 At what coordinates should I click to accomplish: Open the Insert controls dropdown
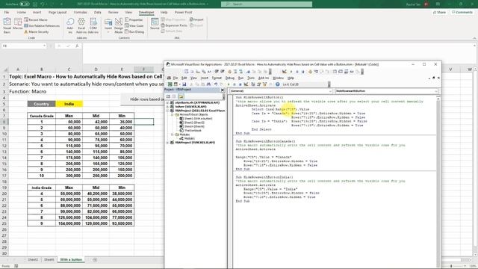coord(108,25)
